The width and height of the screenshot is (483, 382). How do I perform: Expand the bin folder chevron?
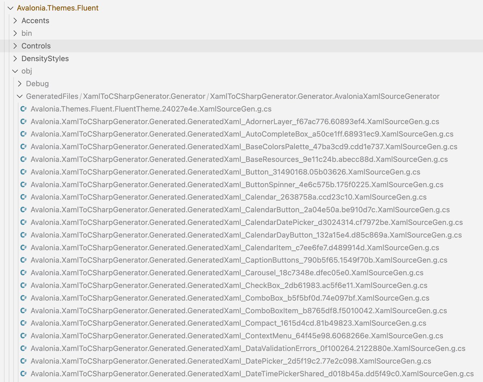point(15,33)
